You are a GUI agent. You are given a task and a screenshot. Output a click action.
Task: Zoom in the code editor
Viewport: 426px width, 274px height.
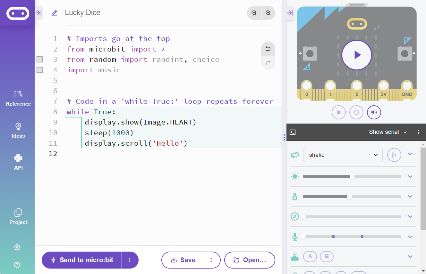click(268, 13)
